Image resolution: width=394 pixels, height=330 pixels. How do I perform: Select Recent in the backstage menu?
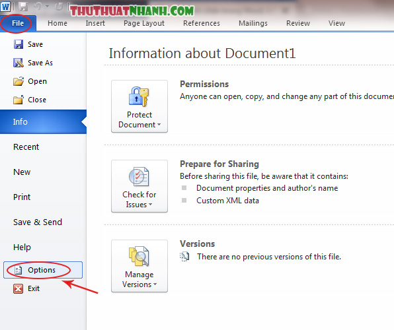[x=26, y=147]
